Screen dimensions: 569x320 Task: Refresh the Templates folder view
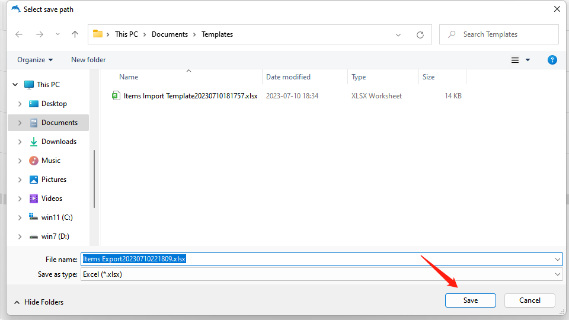click(420, 34)
